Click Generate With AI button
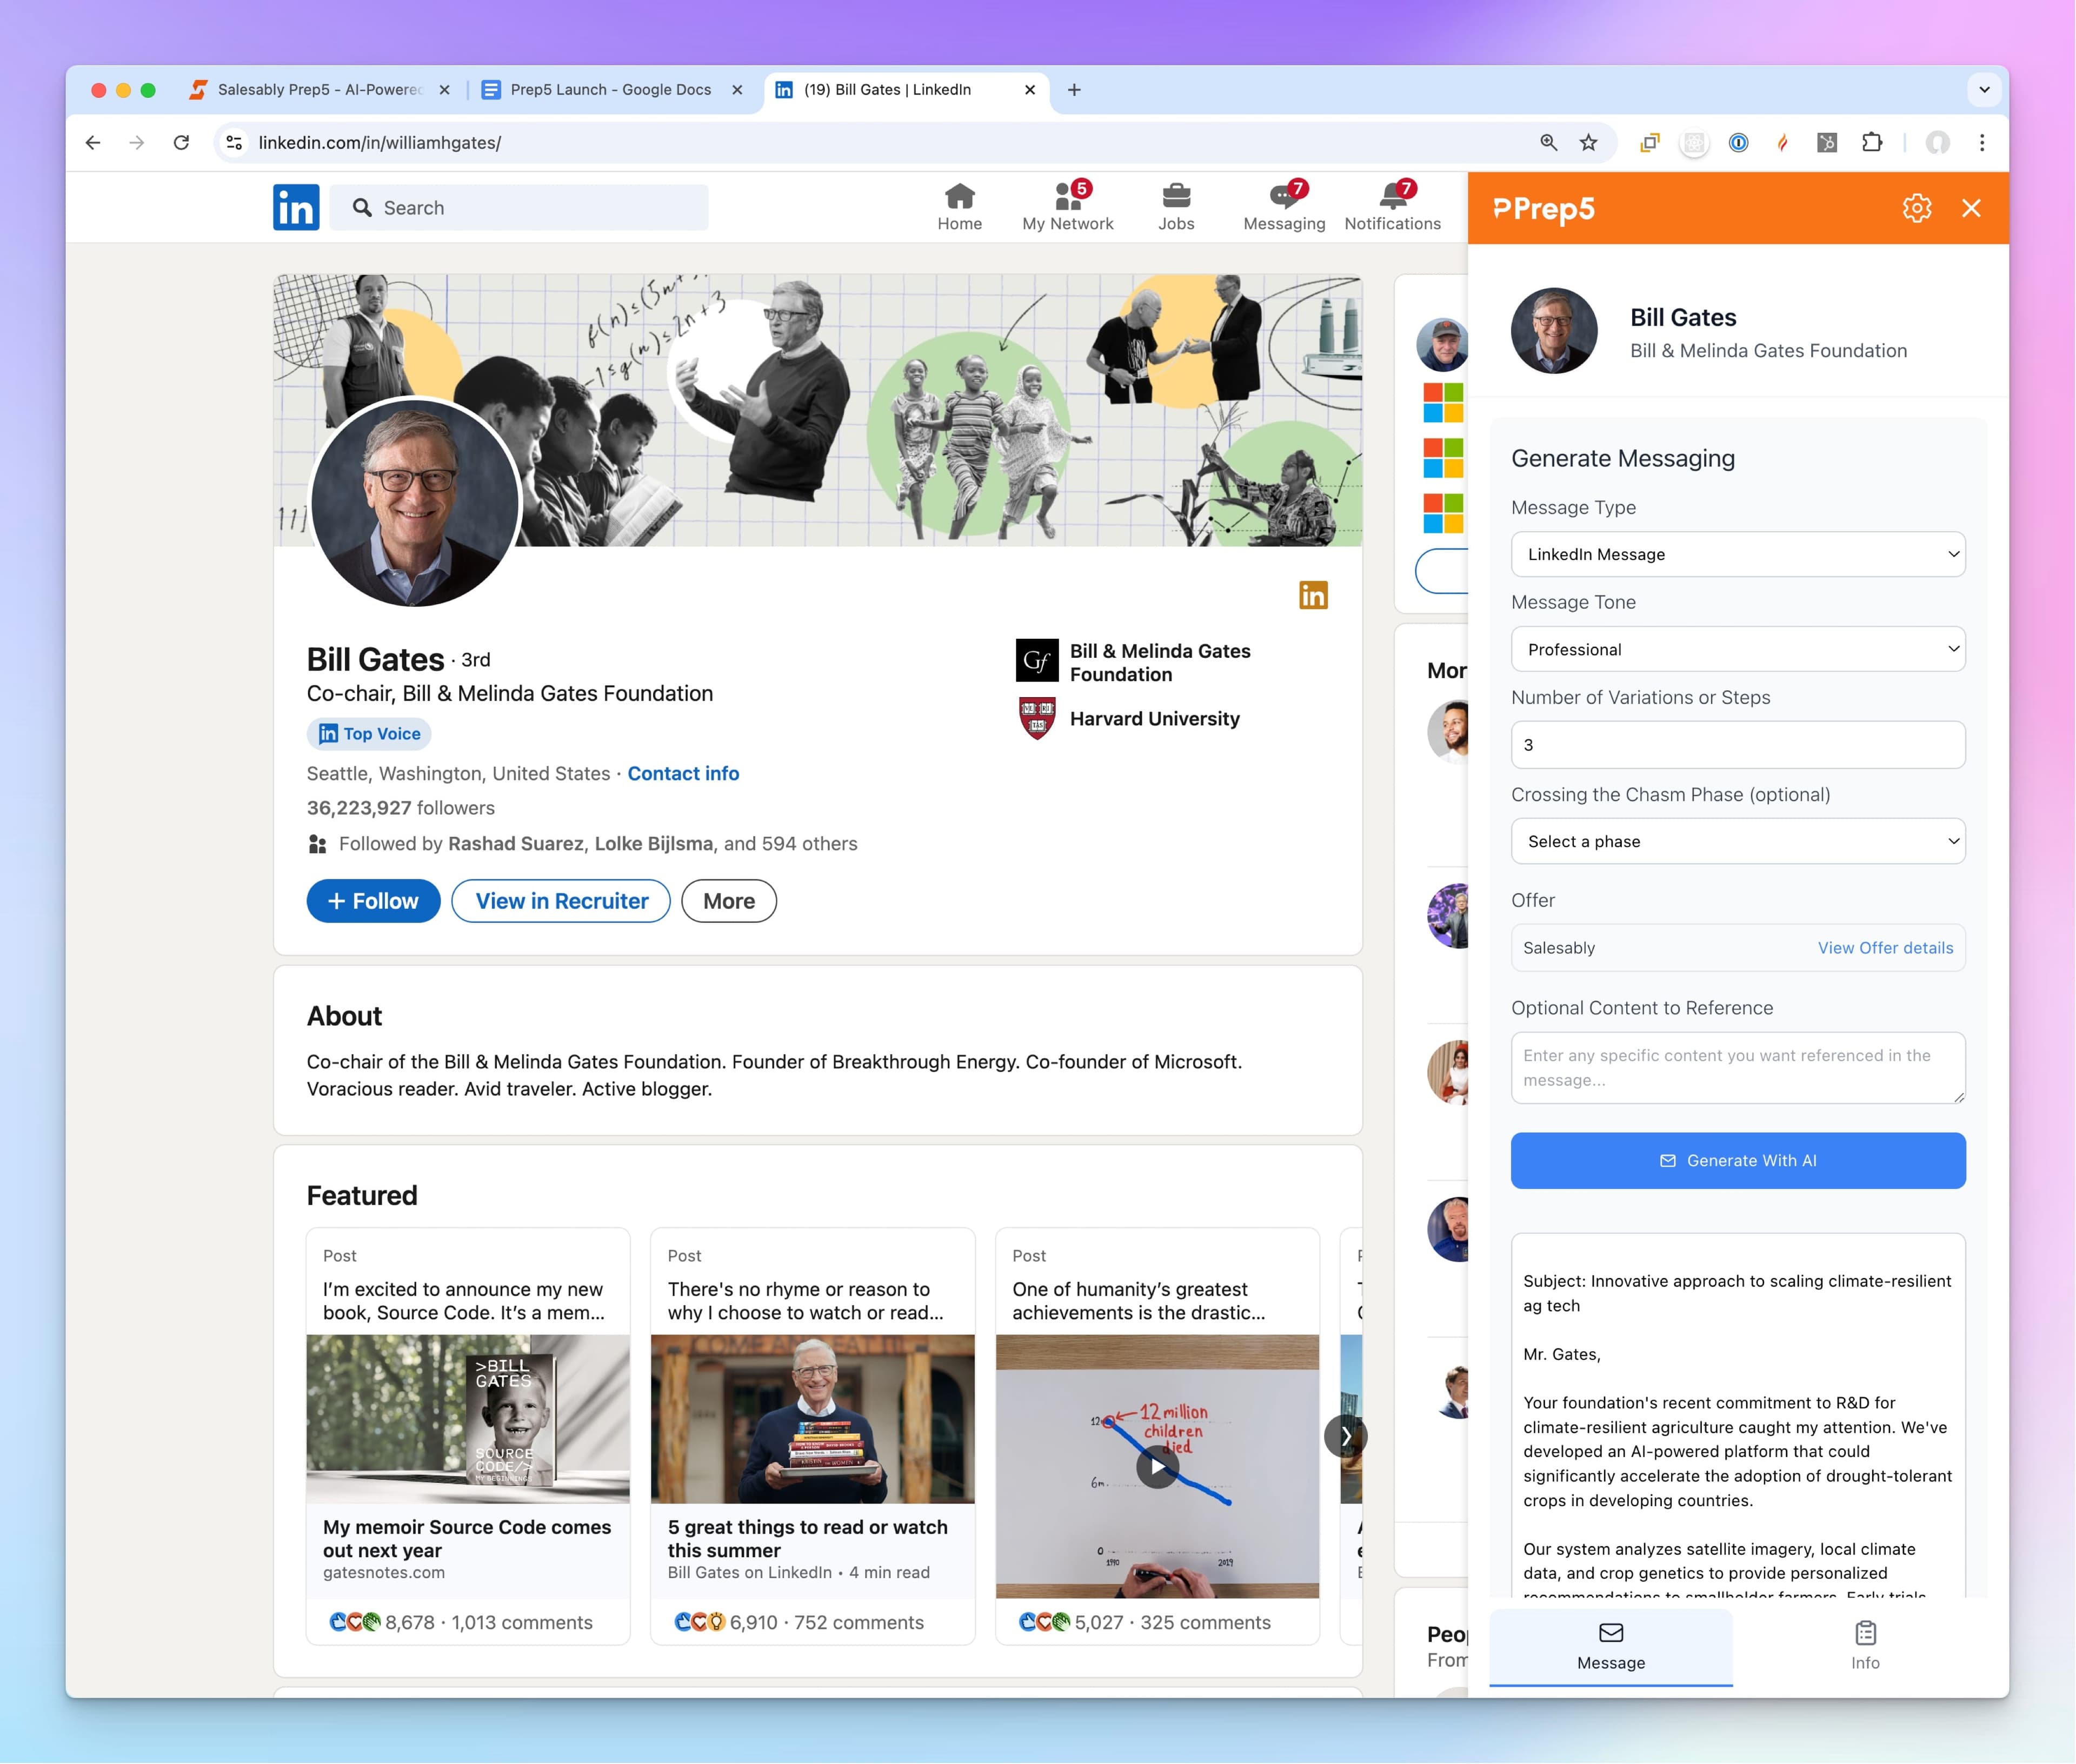This screenshot has width=2076, height=1764. click(x=1737, y=1160)
